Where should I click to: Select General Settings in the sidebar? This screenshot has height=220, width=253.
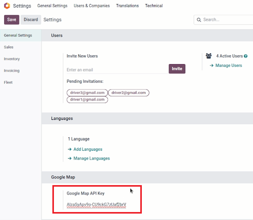tap(21, 35)
